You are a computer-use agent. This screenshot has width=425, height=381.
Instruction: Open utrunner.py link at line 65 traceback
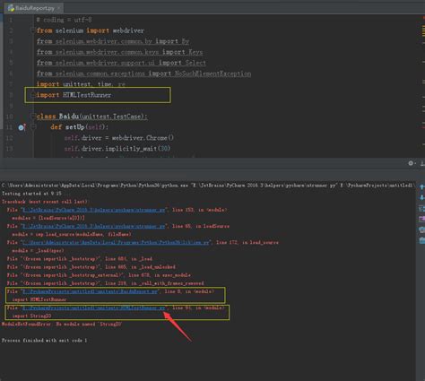click(x=93, y=226)
